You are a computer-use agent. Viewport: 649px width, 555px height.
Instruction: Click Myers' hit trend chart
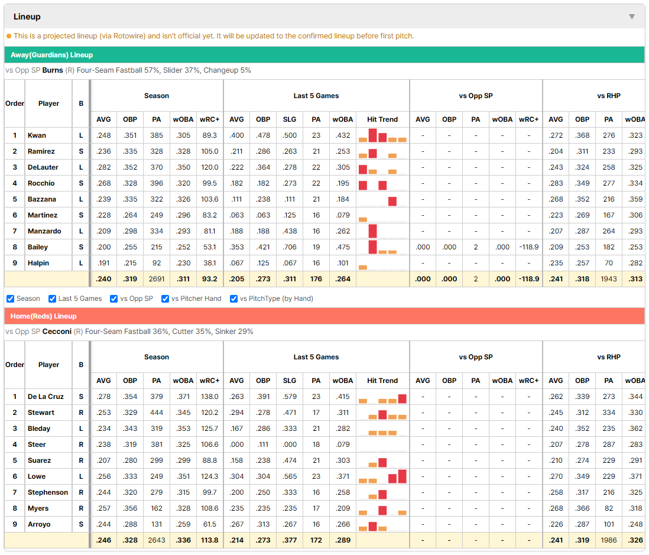tap(382, 508)
